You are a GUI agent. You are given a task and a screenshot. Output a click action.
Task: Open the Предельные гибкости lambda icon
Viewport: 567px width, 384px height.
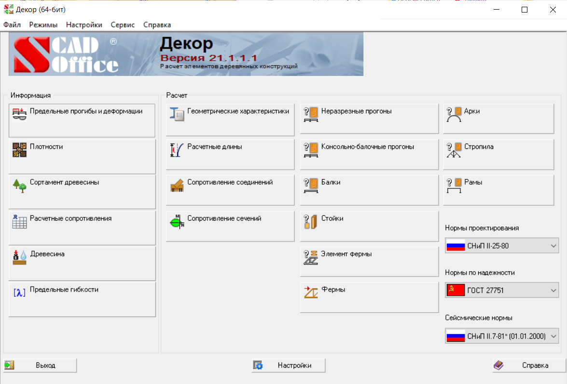click(x=19, y=292)
